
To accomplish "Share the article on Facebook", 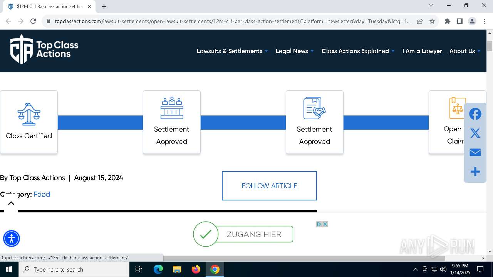I will 475,114.
